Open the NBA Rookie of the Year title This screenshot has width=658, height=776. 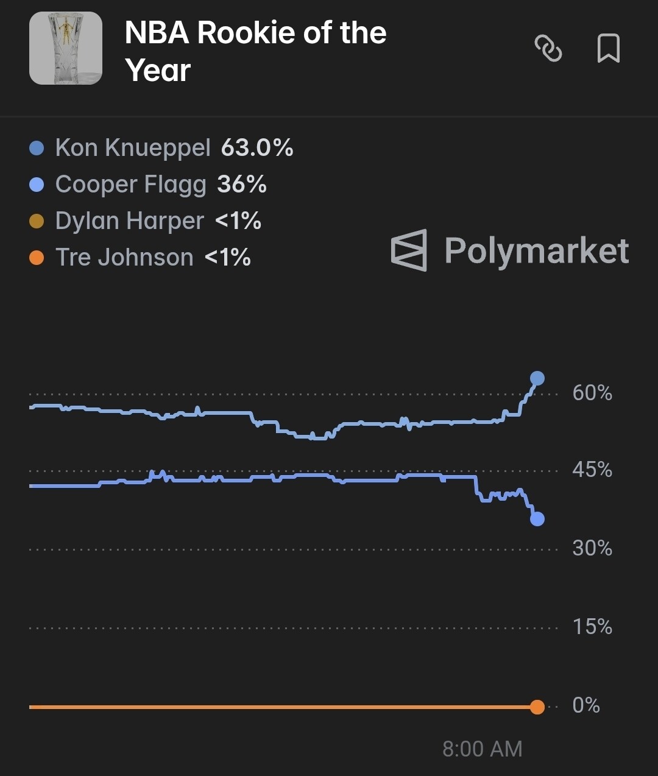(x=255, y=51)
